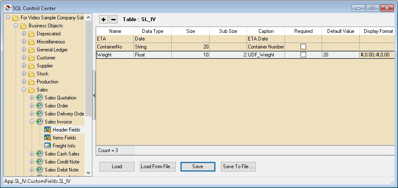Click the Load From File button
Screen dimensions: 398x188
coord(158,167)
